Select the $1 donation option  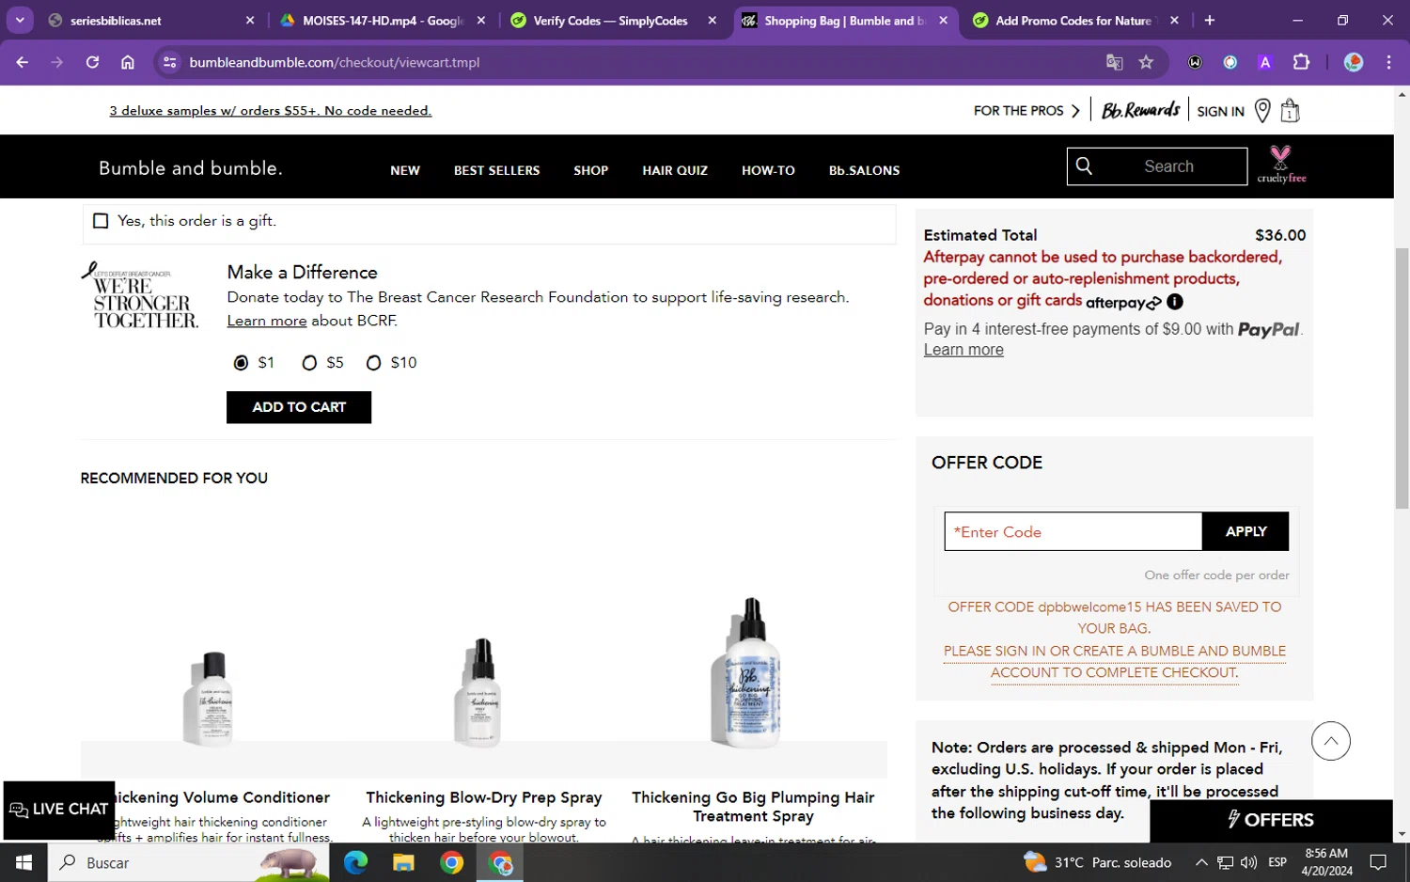(242, 363)
